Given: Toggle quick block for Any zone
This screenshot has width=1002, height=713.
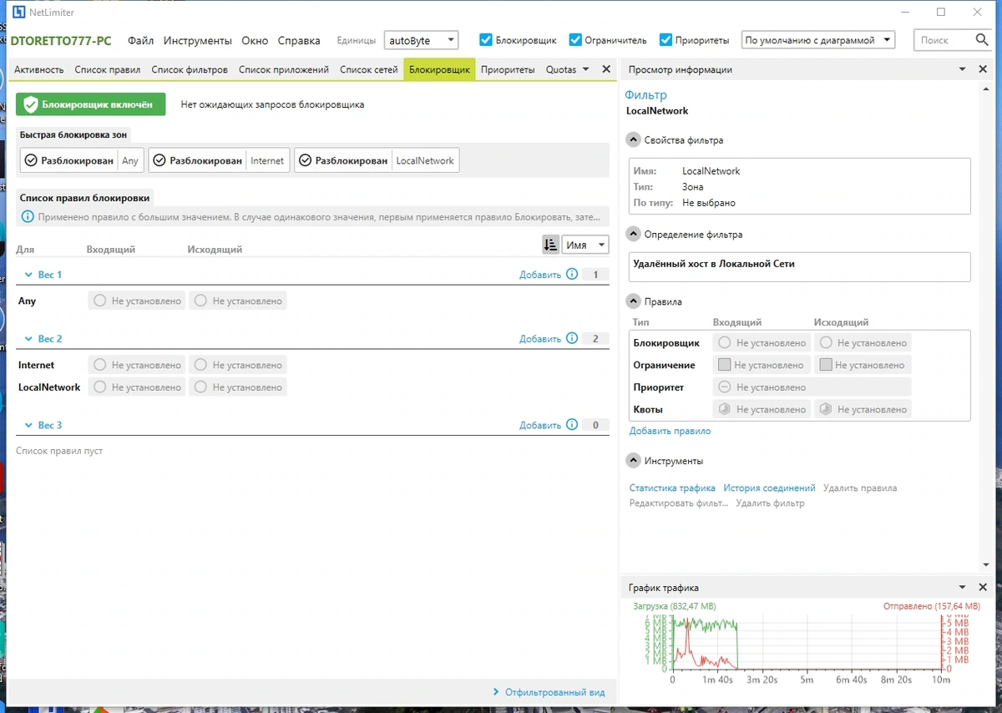Looking at the screenshot, I should pos(83,160).
